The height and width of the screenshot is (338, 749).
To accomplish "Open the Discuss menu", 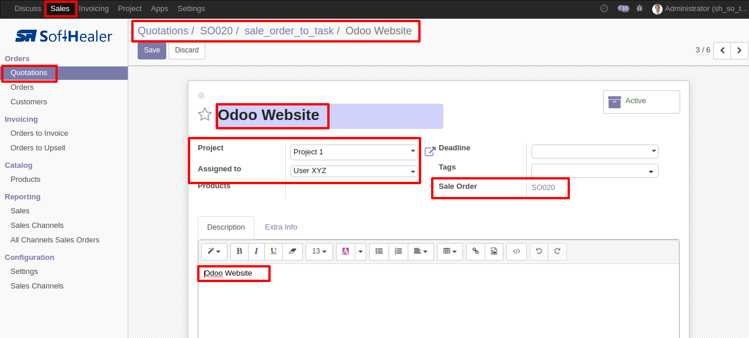I will [x=28, y=9].
